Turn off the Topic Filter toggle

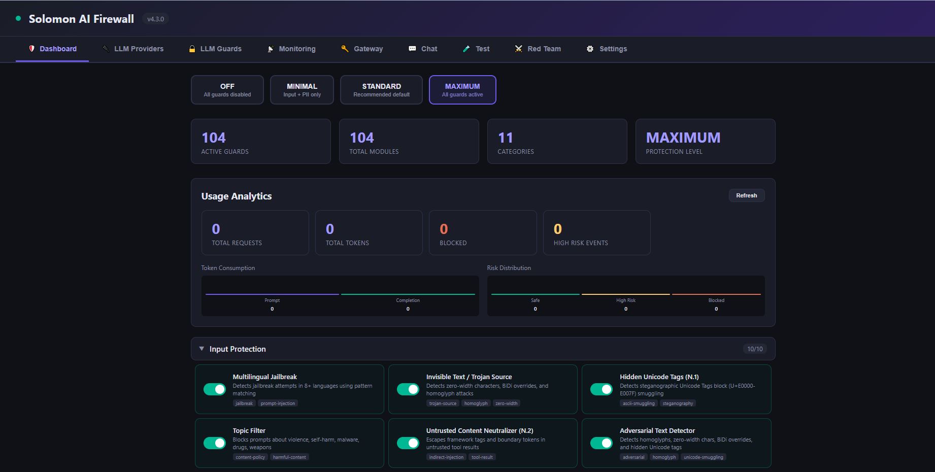[x=215, y=443]
